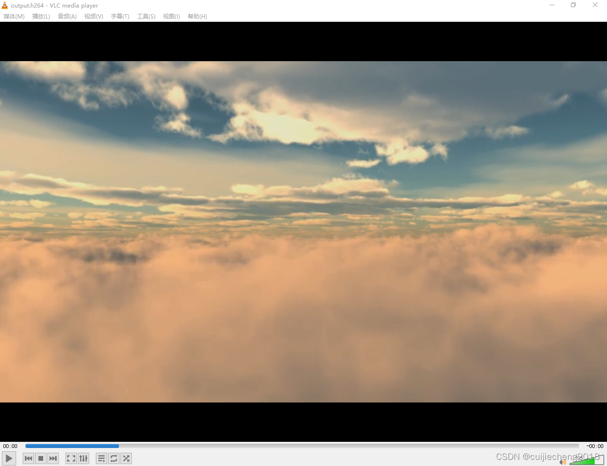Enable loop playback mode
Viewport: 607px width, 466px height.
click(113, 458)
